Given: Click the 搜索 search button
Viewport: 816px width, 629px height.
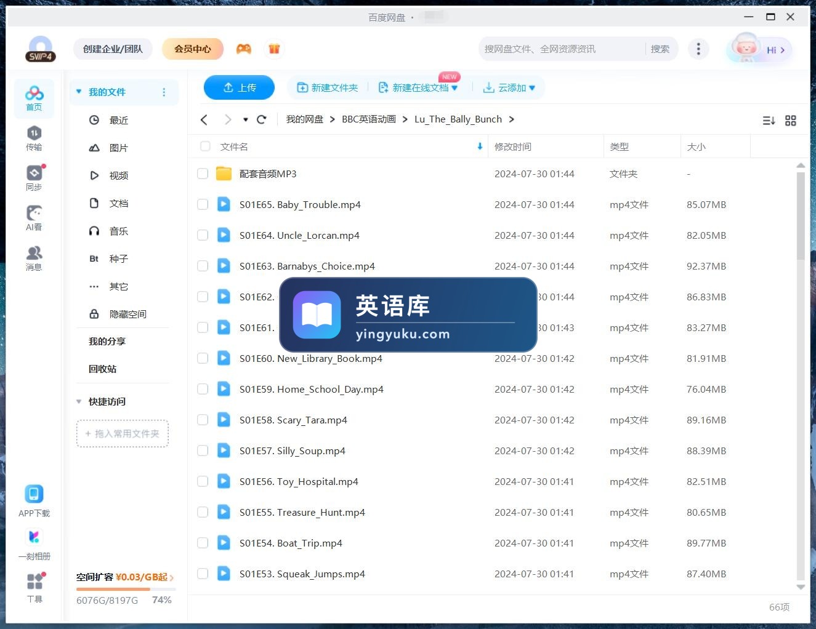Looking at the screenshot, I should point(660,49).
